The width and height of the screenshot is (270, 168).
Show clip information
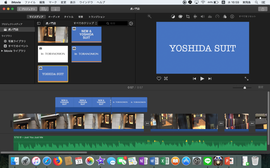point(232,17)
